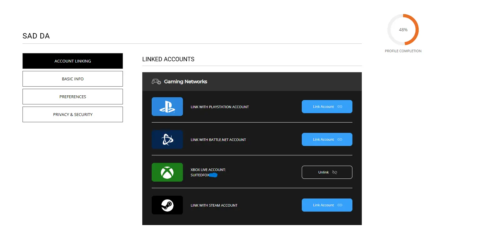The width and height of the screenshot is (480, 231).
Task: Click the green Xbox logo icon
Action: (x=167, y=172)
